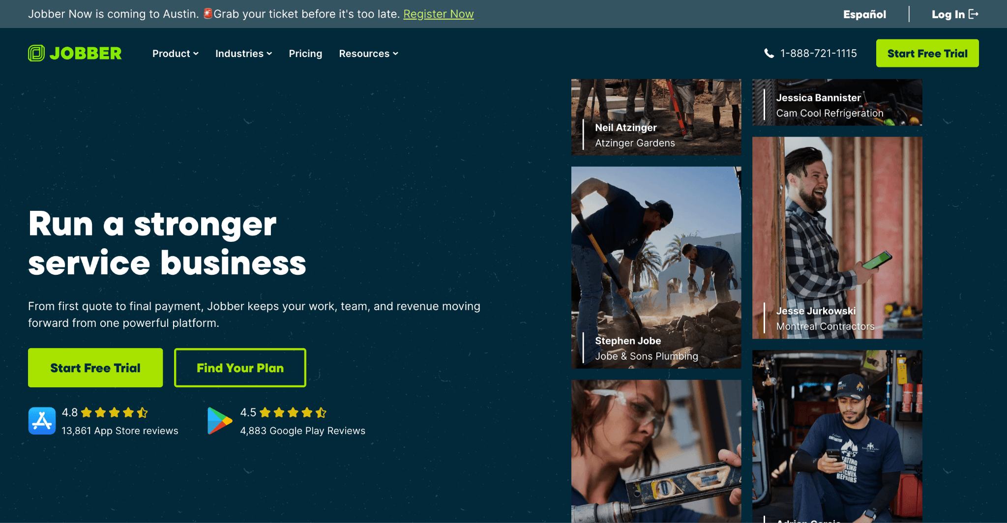Expand the Product dropdown menu

click(176, 54)
